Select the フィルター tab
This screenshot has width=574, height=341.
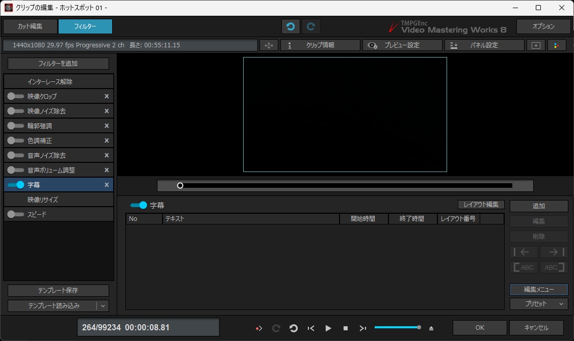pyautogui.click(x=85, y=26)
